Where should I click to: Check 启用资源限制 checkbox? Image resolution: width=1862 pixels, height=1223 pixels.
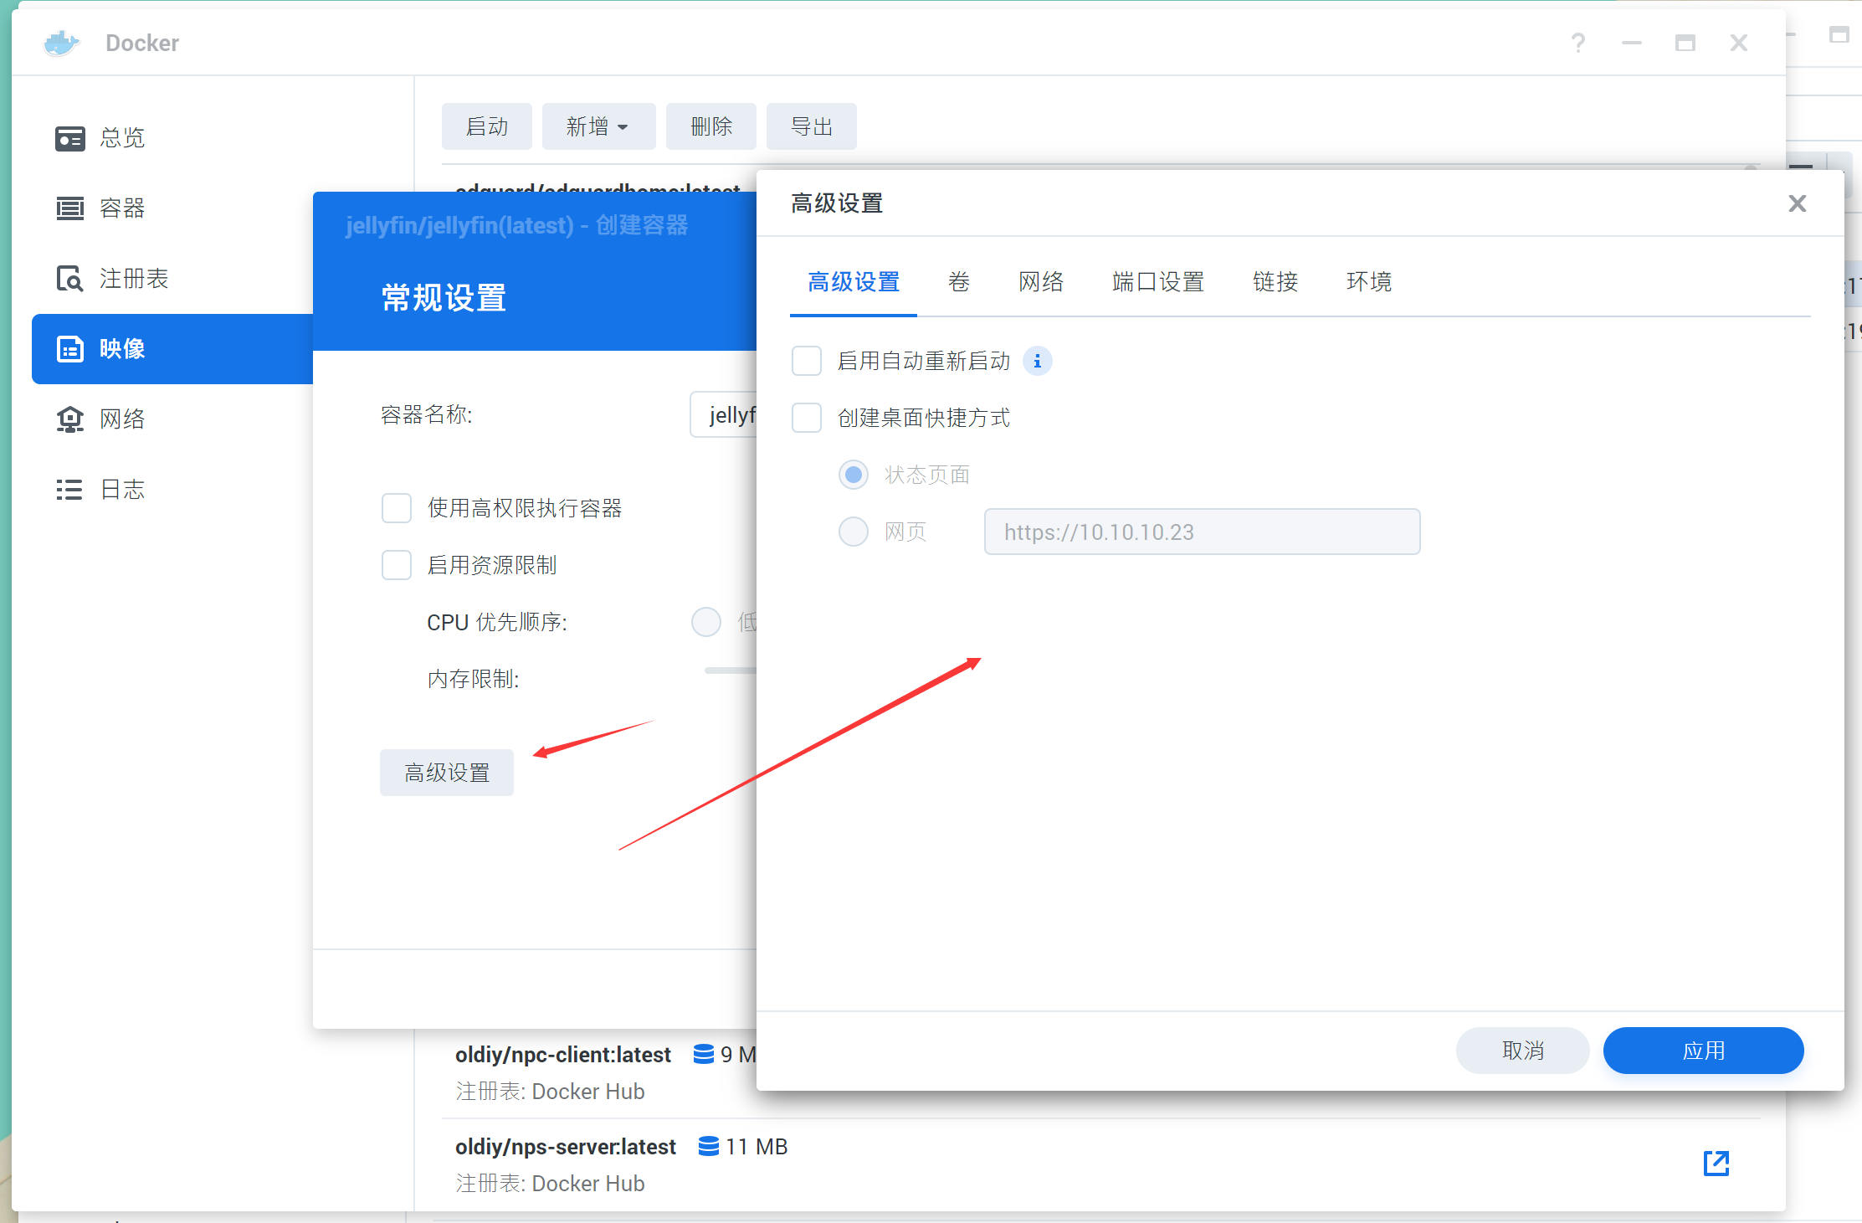point(397,565)
